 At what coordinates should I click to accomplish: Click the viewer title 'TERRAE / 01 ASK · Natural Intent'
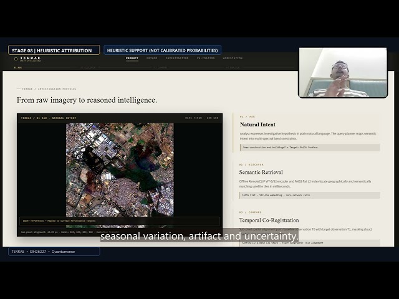pyautogui.click(x=49, y=118)
